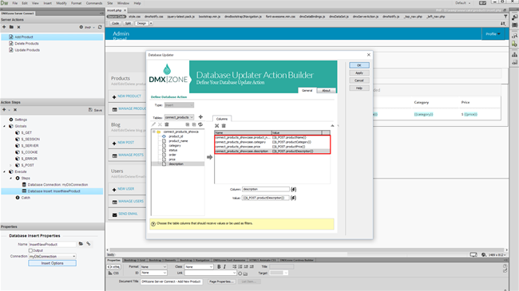Open the Tables dropdown connect_products
The width and height of the screenshot is (519, 291).
[179, 117]
